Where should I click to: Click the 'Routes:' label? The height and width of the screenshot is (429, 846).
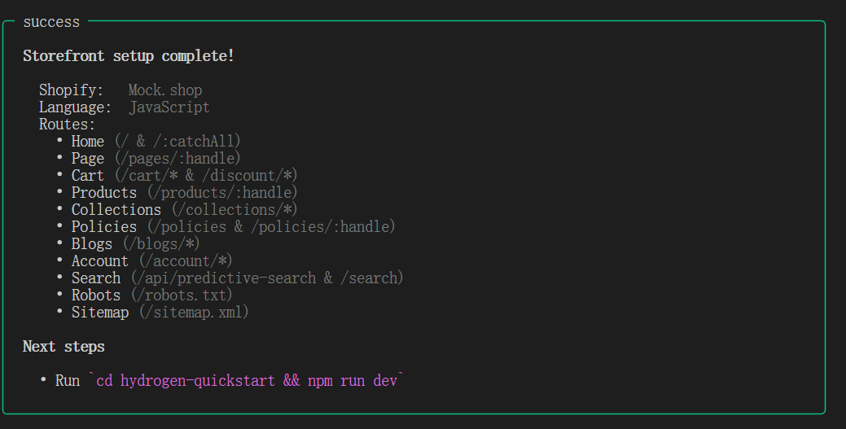pos(67,125)
